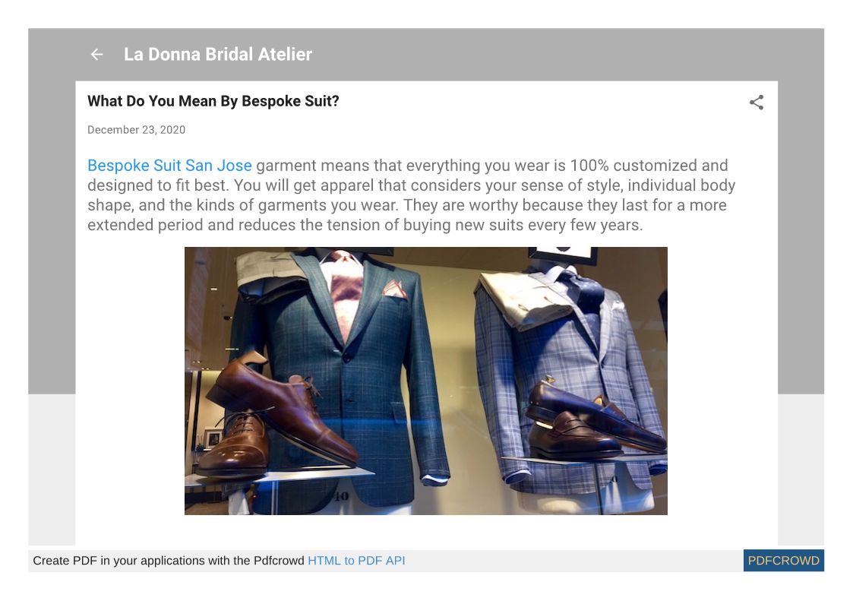853x604 pixels.
Task: Click the pink pocket square on green jacket
Action: (x=395, y=289)
